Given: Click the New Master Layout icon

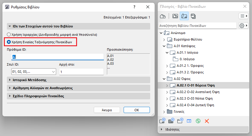Looking at the screenshot, I should click(171, 121).
